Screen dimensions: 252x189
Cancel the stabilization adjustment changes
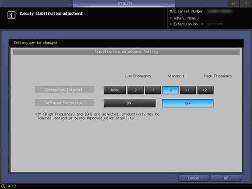click(x=194, y=178)
